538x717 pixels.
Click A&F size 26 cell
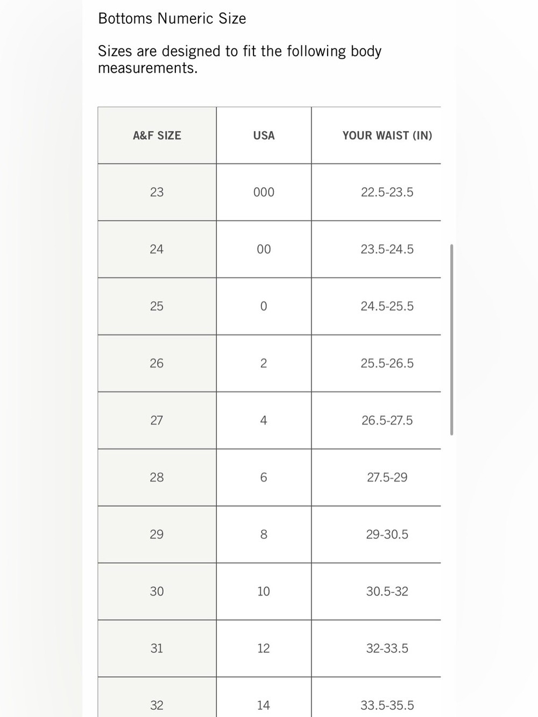157,363
